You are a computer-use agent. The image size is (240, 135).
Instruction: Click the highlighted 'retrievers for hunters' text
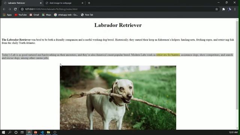point(168,55)
